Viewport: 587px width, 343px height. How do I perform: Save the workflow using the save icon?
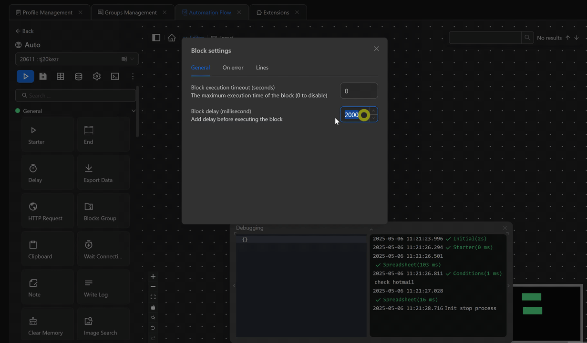click(x=43, y=76)
